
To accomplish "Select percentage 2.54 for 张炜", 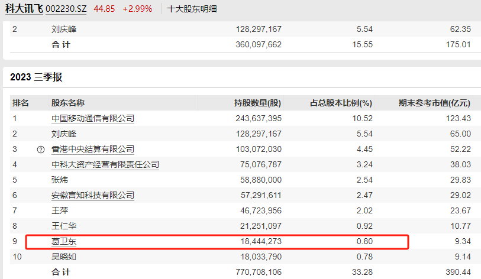I will click(364, 180).
